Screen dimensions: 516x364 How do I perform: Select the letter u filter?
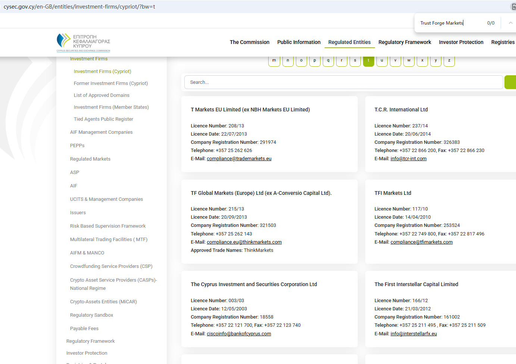point(382,61)
